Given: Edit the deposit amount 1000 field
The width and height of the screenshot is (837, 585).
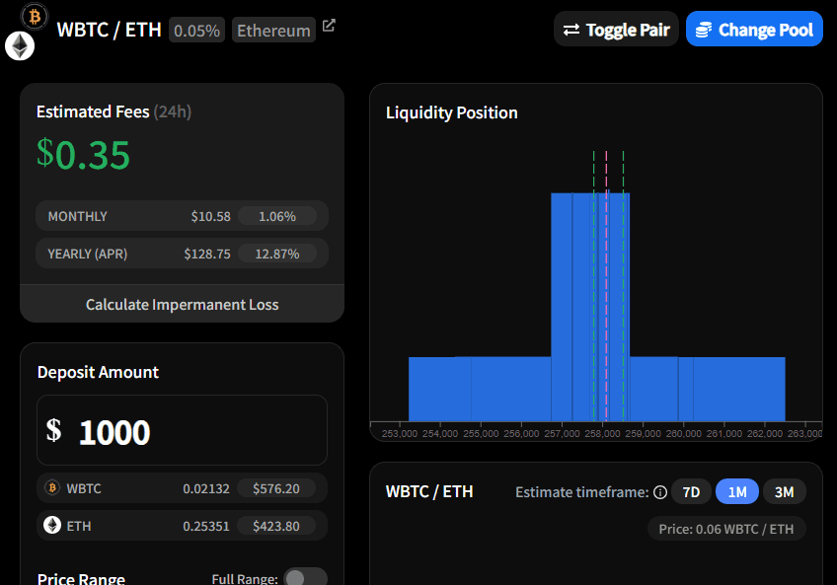Looking at the screenshot, I should tap(182, 430).
